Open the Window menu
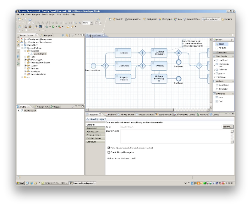 (66, 15)
